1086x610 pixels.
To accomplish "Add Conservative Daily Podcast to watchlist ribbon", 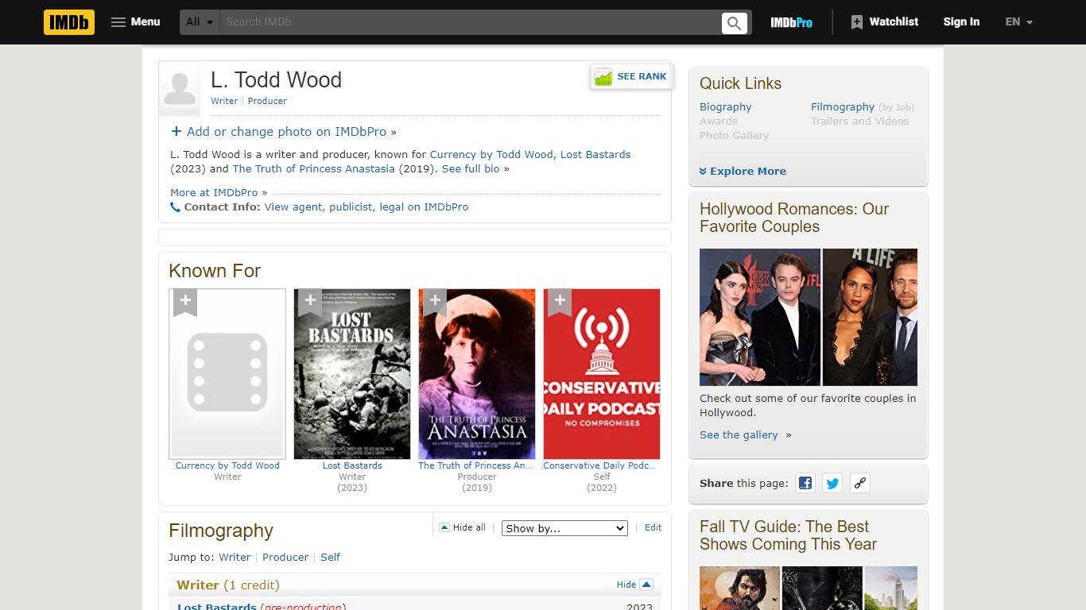I will click(560, 302).
